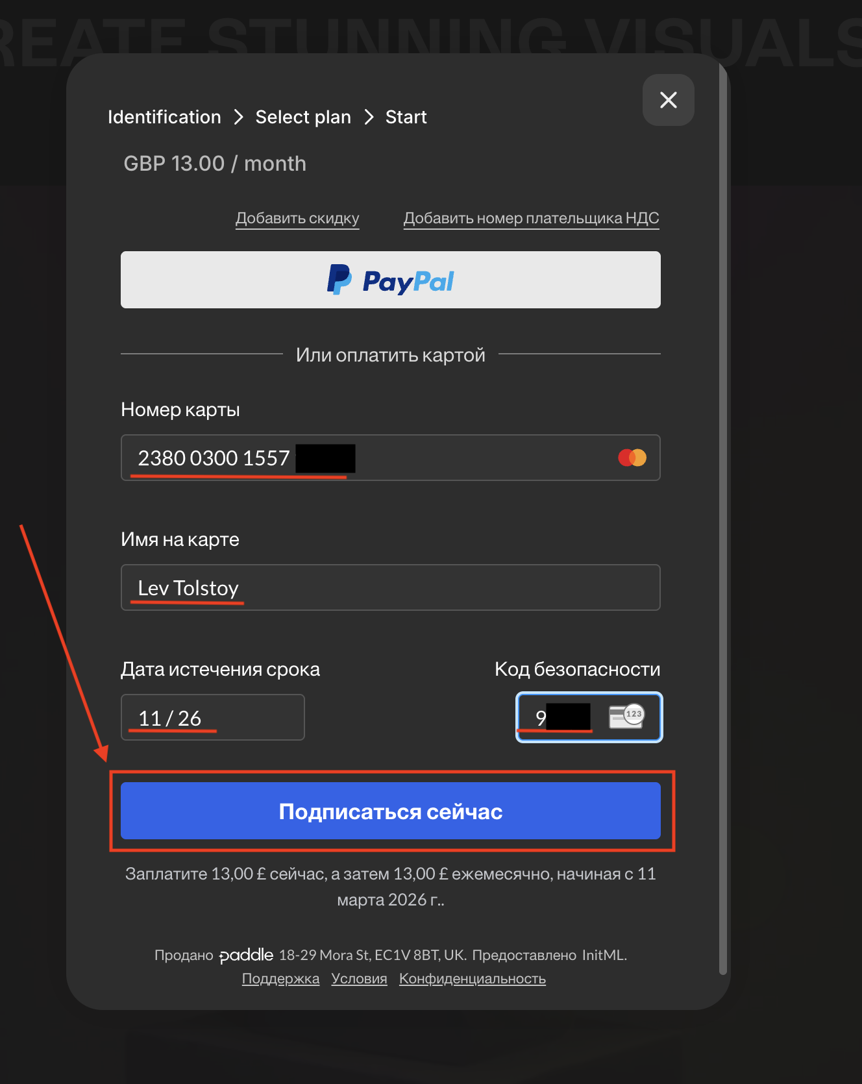Click the Mastercard icon in card field
This screenshot has width=862, height=1084.
(x=632, y=458)
